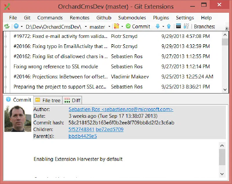Click the repository navigation globe icon
Screen dimensions: 232x184
tap(16, 26)
